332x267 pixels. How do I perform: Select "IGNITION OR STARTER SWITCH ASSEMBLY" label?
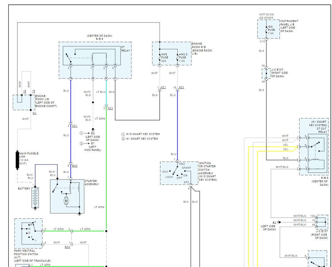click(207, 168)
